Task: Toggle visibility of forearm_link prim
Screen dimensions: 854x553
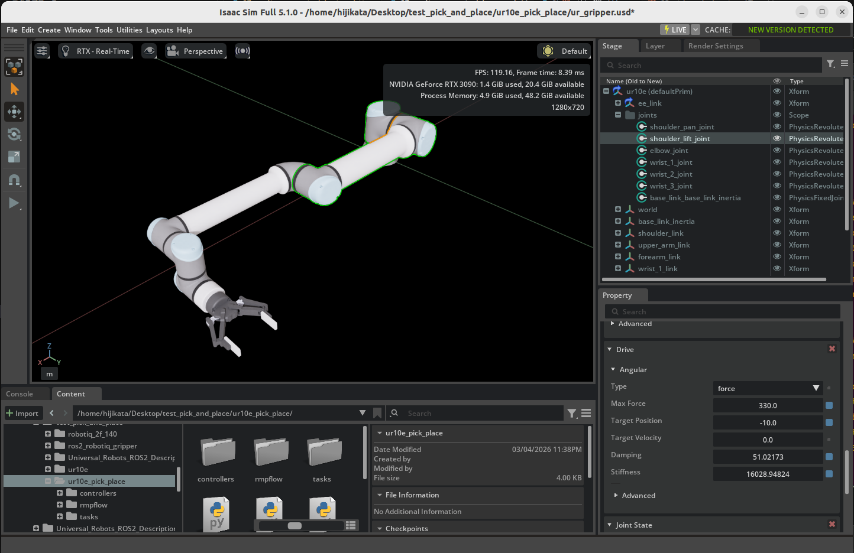Action: pyautogui.click(x=777, y=256)
